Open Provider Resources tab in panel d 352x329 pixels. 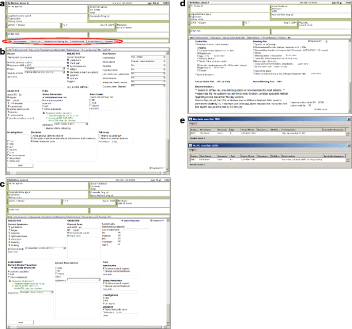pyautogui.click(x=269, y=38)
